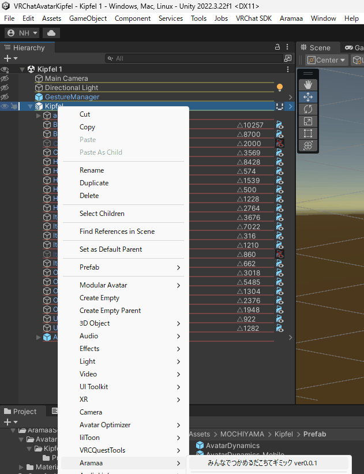Screen dimensions: 364x474
Task: Choose Duplicate from the context menu
Action: point(94,183)
